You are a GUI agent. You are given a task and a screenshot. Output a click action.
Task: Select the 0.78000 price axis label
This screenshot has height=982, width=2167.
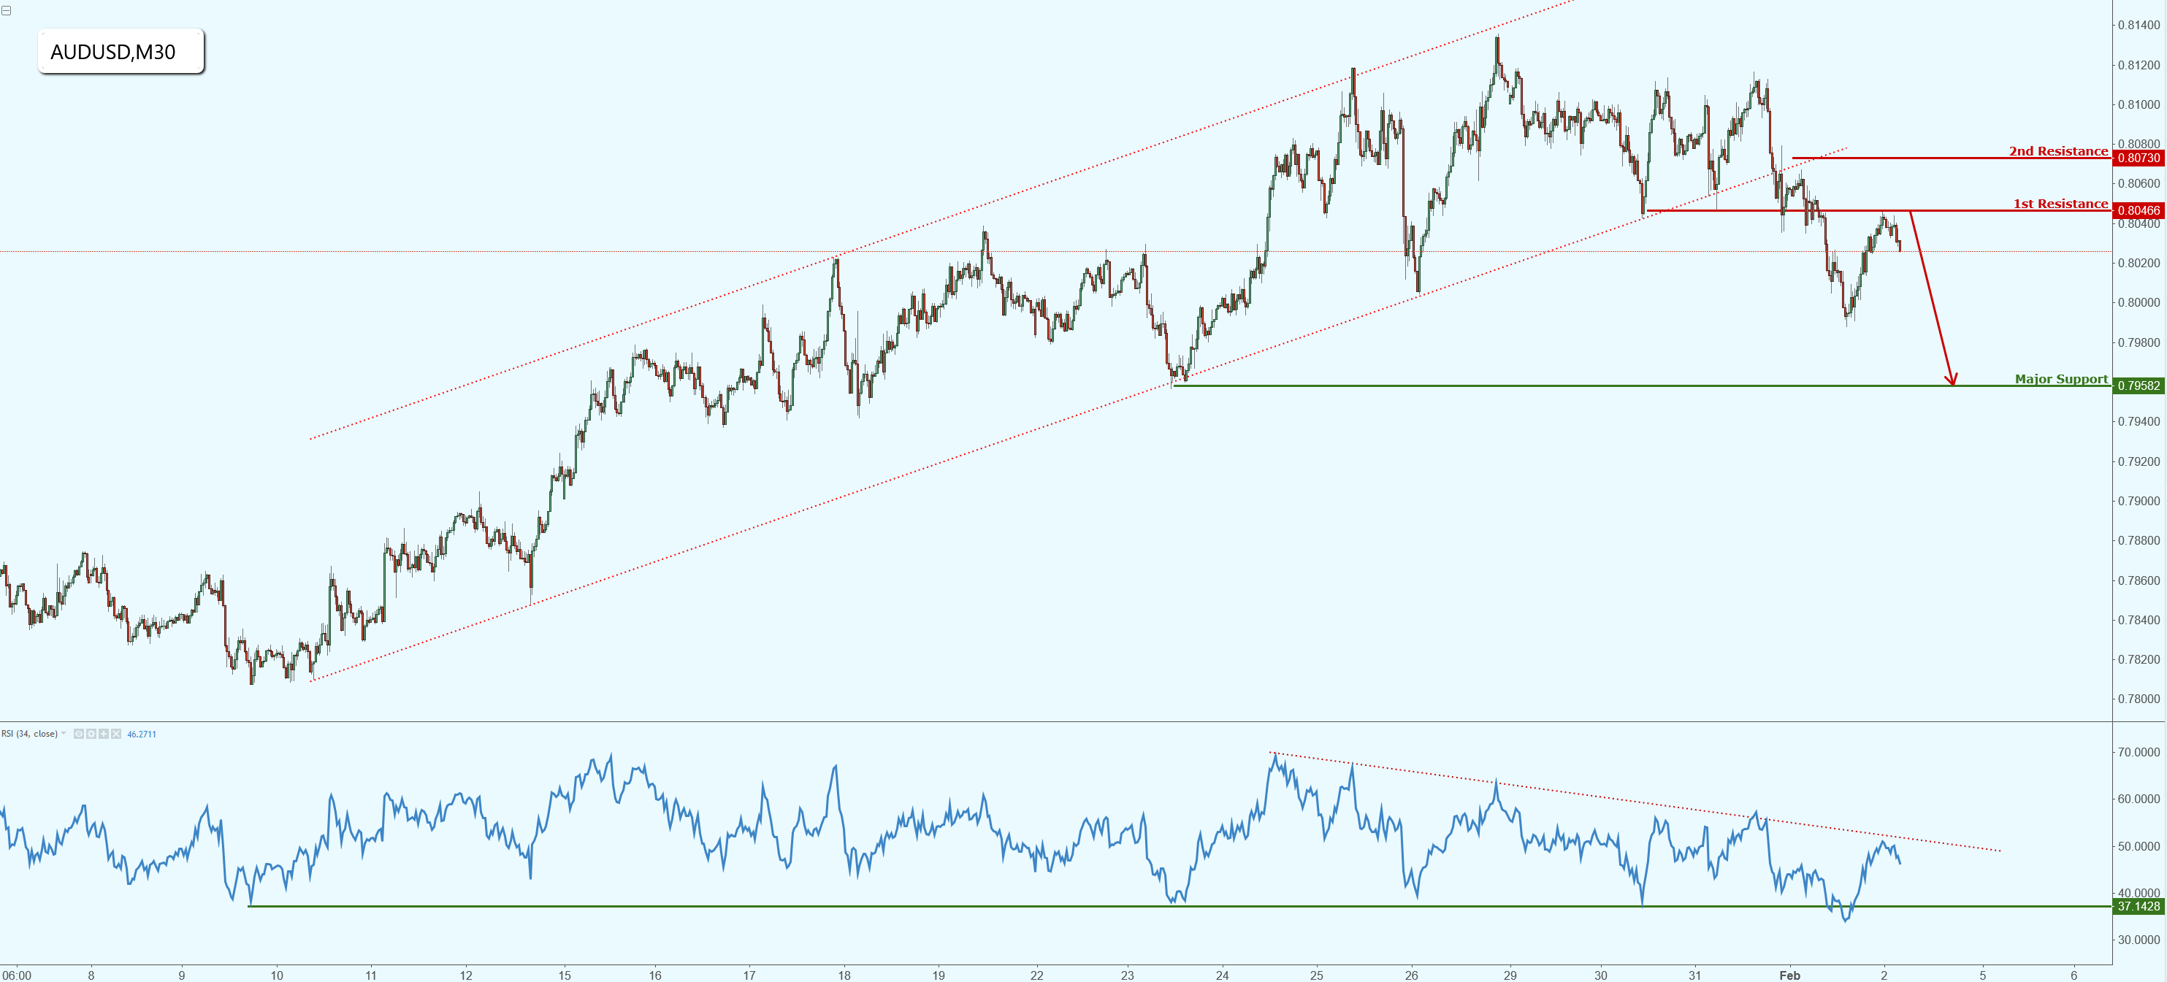pyautogui.click(x=2139, y=699)
